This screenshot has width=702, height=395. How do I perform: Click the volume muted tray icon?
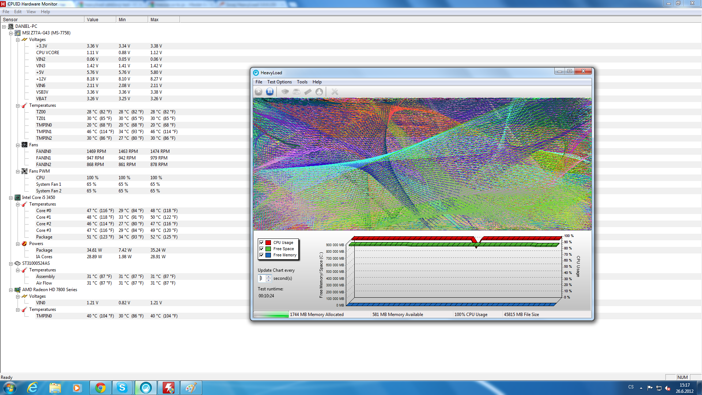(x=668, y=388)
